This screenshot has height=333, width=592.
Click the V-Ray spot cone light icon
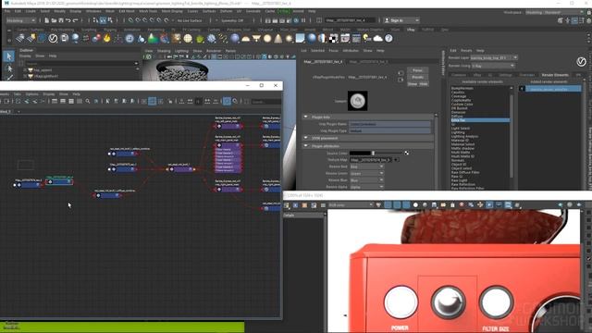(x=278, y=38)
